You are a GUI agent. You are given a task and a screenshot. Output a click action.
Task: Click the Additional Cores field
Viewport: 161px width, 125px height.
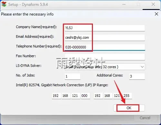137,77
